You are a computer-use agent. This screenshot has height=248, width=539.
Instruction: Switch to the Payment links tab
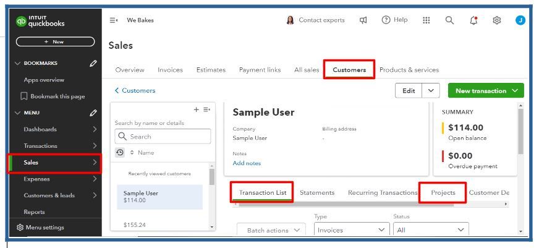[x=260, y=70]
